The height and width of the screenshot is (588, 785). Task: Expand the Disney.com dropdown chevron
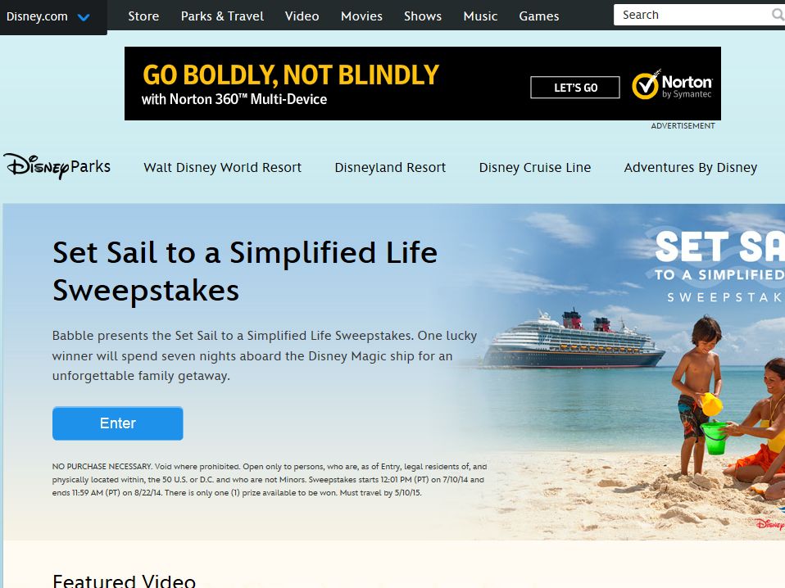point(84,17)
